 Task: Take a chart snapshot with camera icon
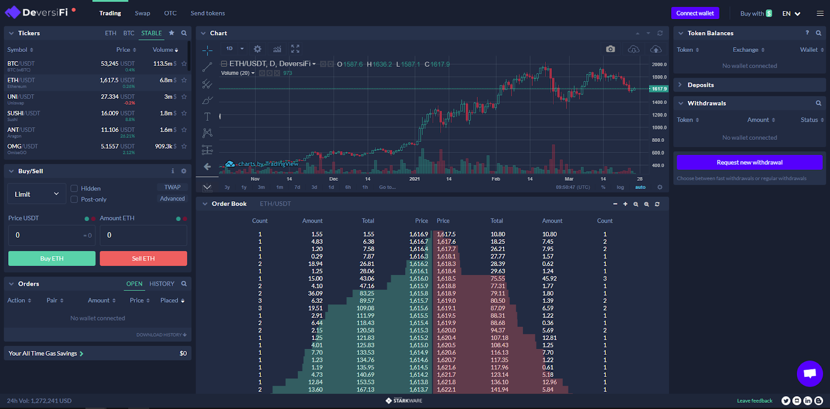611,49
